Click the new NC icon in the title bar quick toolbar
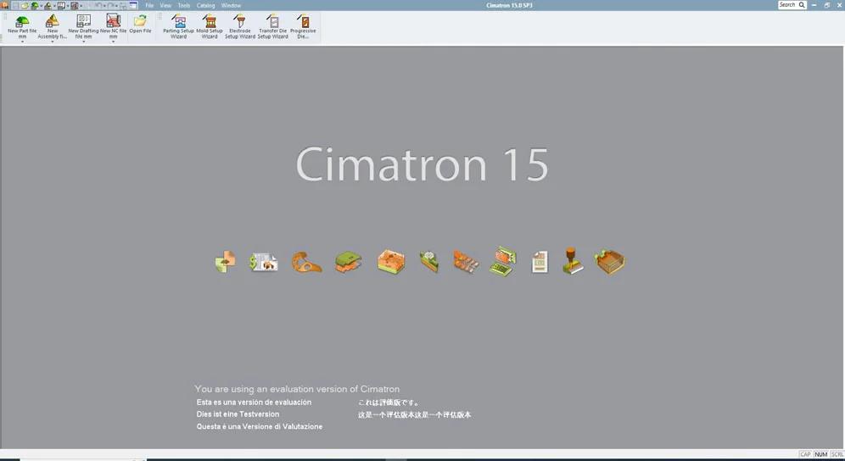This screenshot has height=461, width=845. 75,5
